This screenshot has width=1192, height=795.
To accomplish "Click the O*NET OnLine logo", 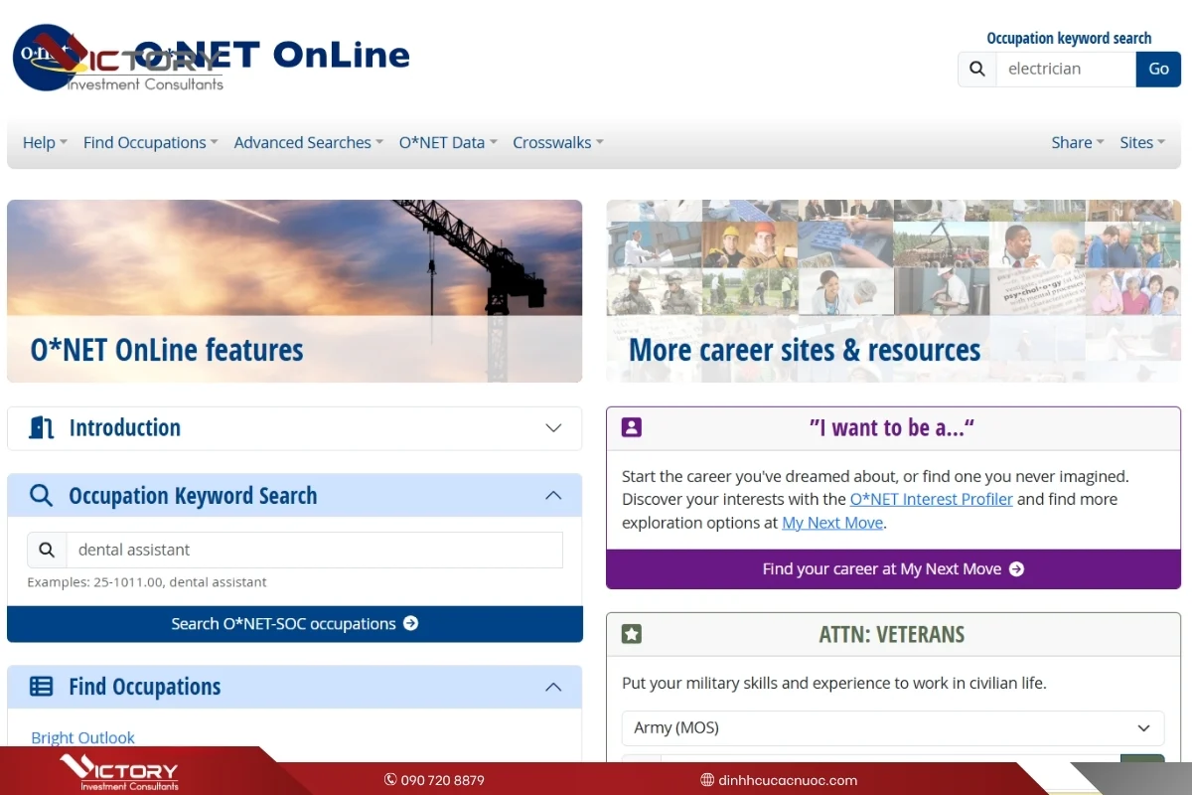I will point(212,57).
